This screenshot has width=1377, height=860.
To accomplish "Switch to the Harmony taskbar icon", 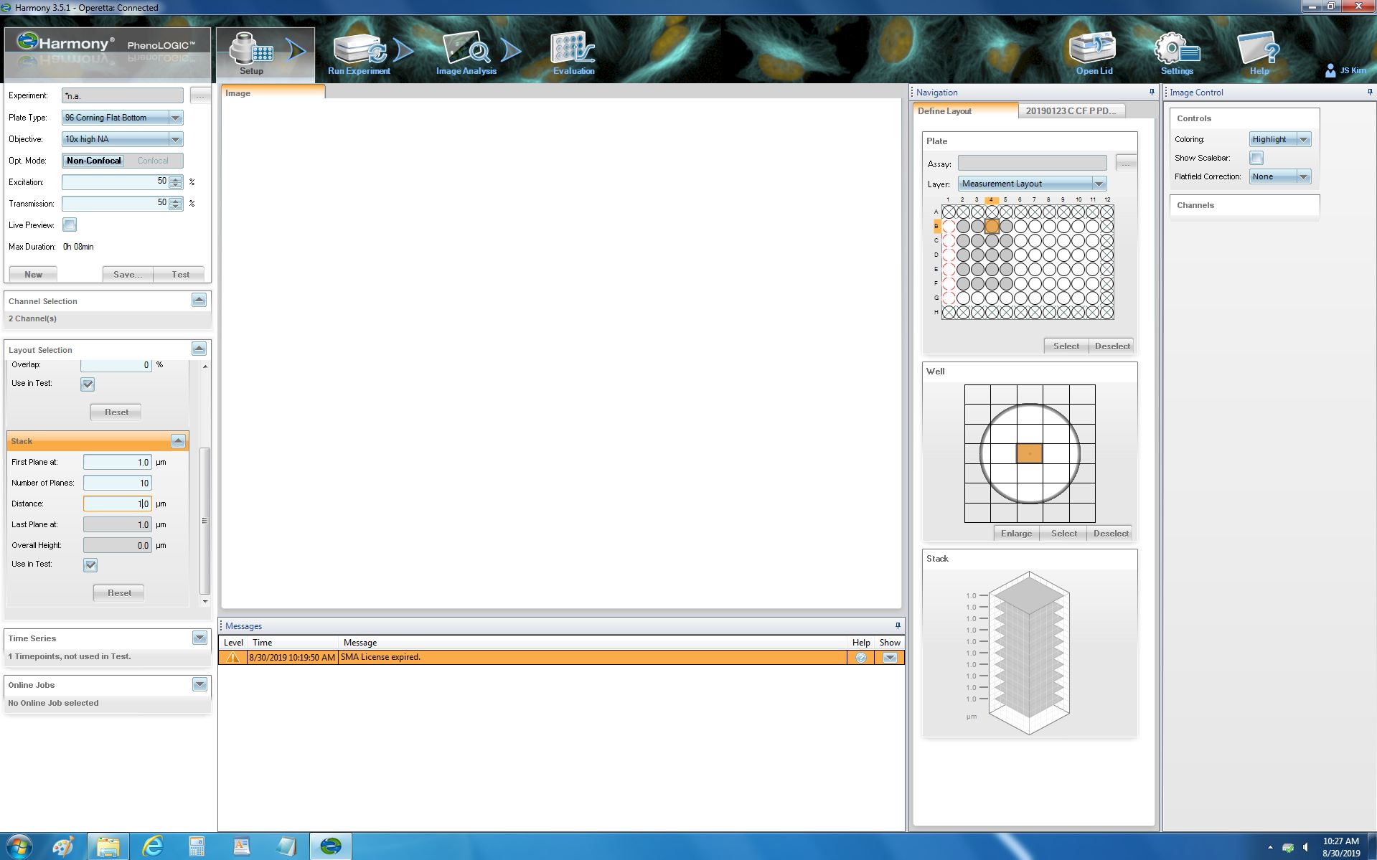I will (331, 846).
